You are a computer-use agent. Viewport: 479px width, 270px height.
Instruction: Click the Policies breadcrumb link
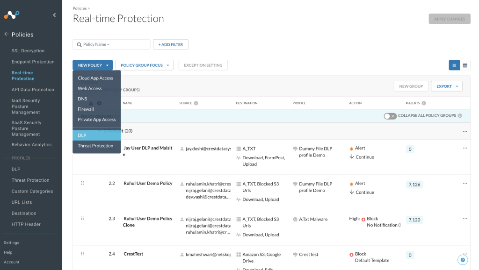(x=80, y=8)
